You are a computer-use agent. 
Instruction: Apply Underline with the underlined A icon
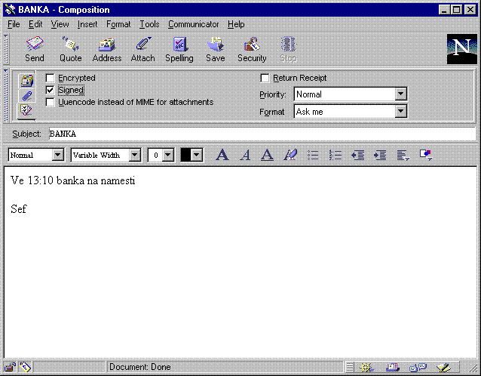(x=267, y=155)
